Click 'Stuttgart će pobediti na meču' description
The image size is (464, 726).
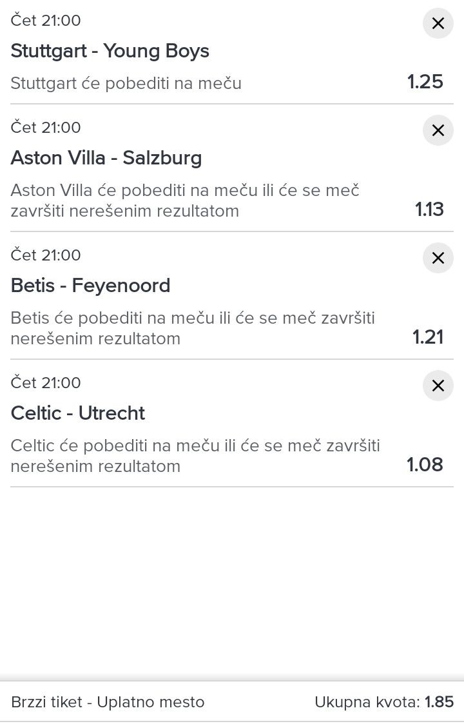click(x=126, y=83)
